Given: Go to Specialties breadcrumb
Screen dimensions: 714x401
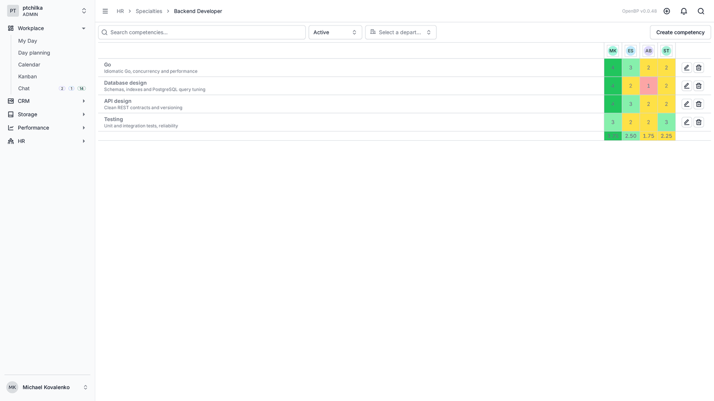Looking at the screenshot, I should 149,11.
